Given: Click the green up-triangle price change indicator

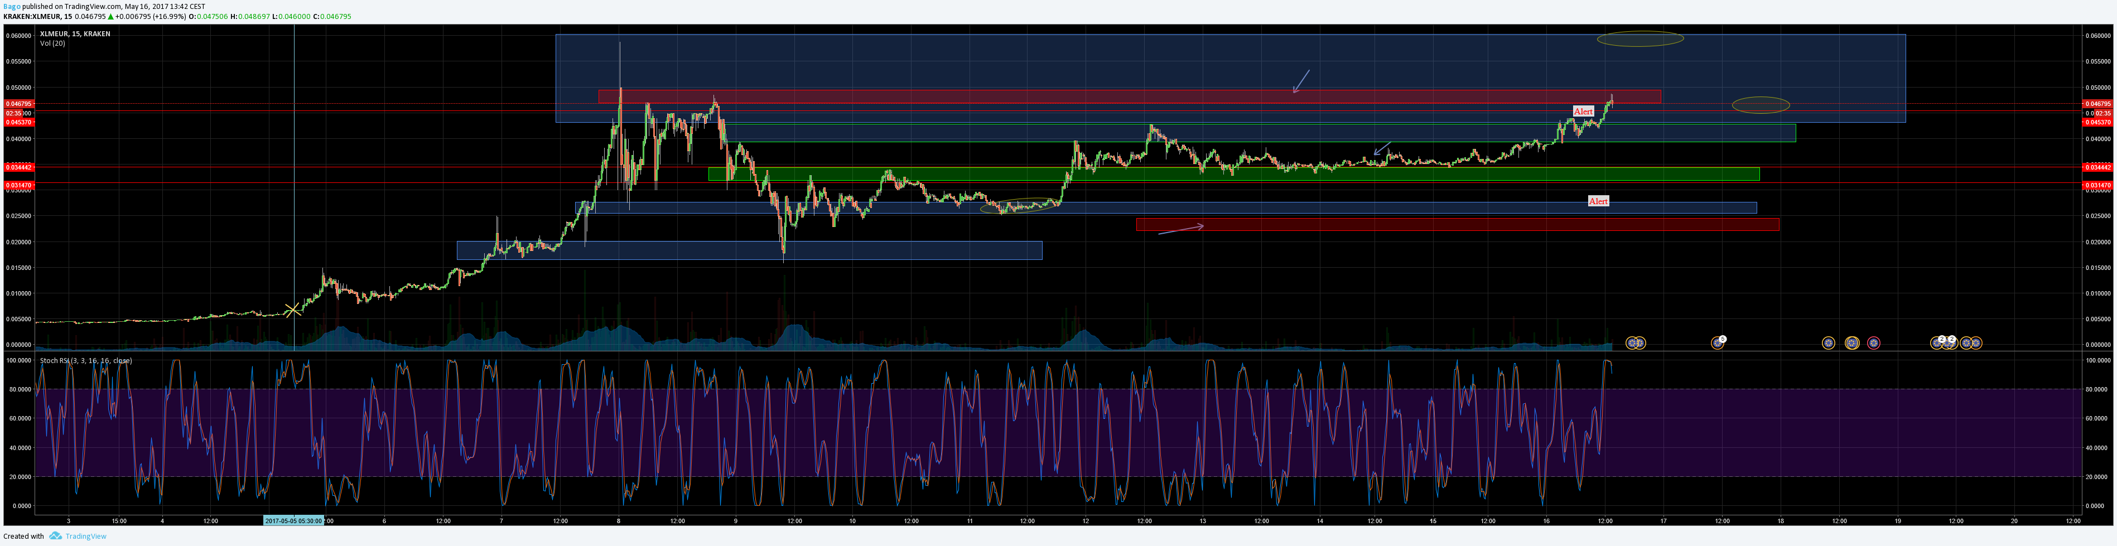Looking at the screenshot, I should (x=110, y=16).
